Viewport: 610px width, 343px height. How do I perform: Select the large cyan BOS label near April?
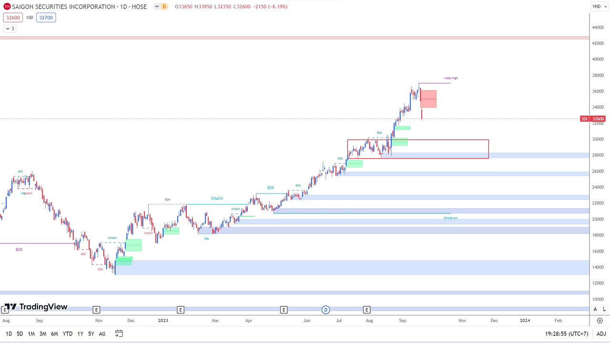271,188
